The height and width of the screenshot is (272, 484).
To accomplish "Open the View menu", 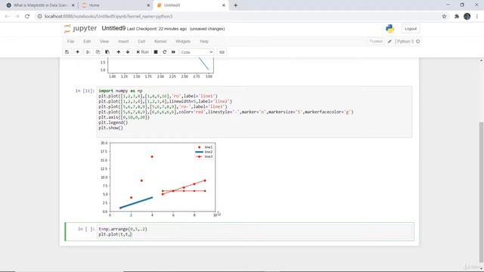I will 104,42.
